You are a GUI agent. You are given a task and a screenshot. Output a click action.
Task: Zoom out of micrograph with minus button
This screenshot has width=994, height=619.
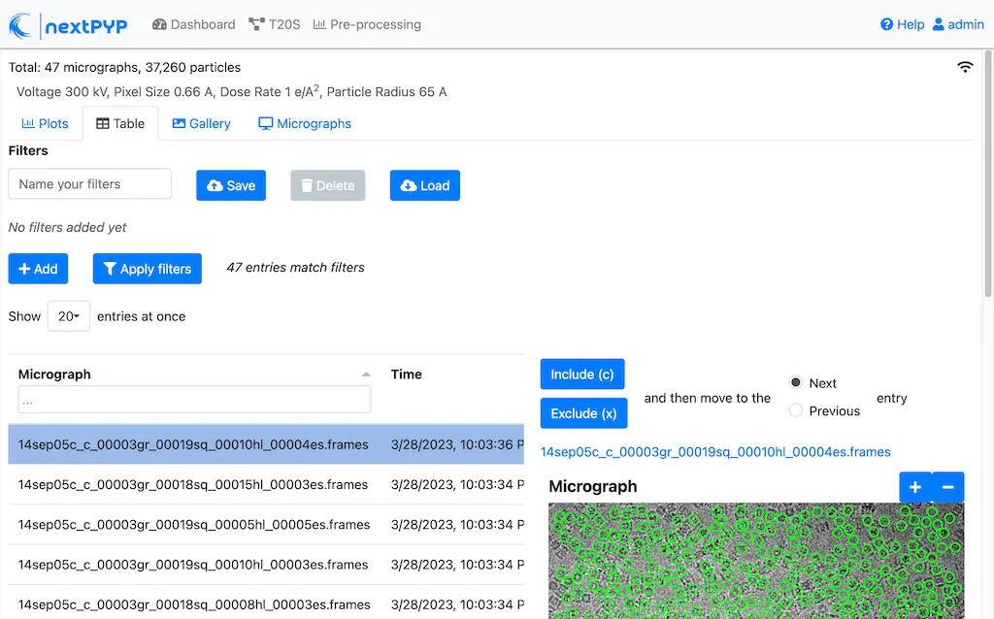tap(948, 487)
